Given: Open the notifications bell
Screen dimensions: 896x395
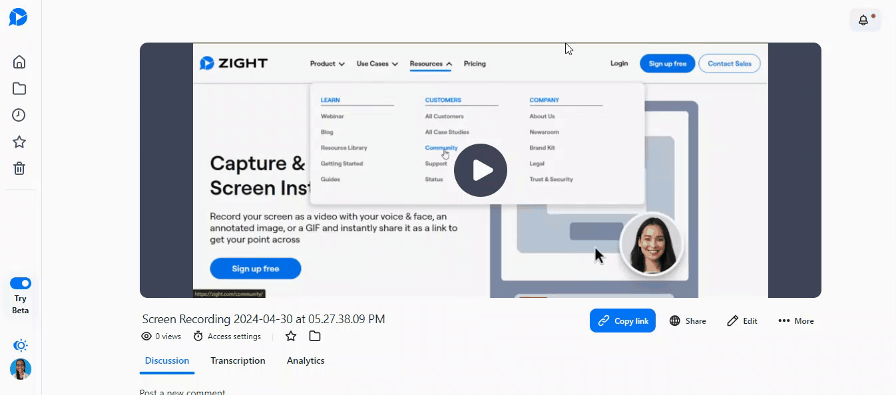Looking at the screenshot, I should 864,20.
